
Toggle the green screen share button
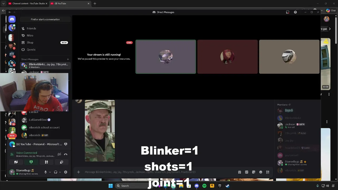click(x=31, y=162)
